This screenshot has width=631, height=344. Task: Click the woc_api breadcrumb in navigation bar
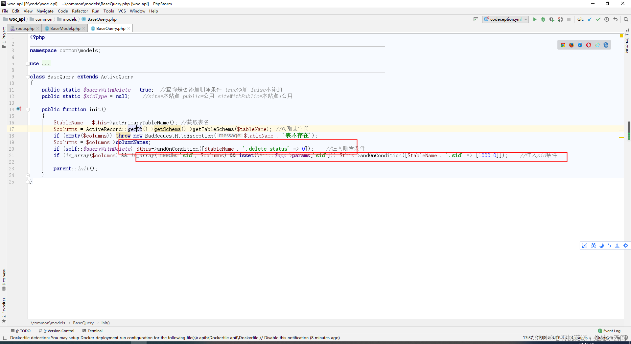(14, 19)
